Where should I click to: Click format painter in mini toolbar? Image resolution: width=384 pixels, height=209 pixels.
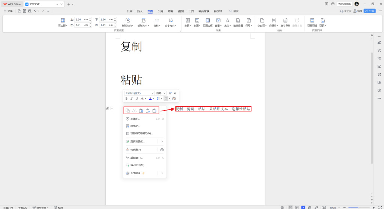[x=174, y=99]
